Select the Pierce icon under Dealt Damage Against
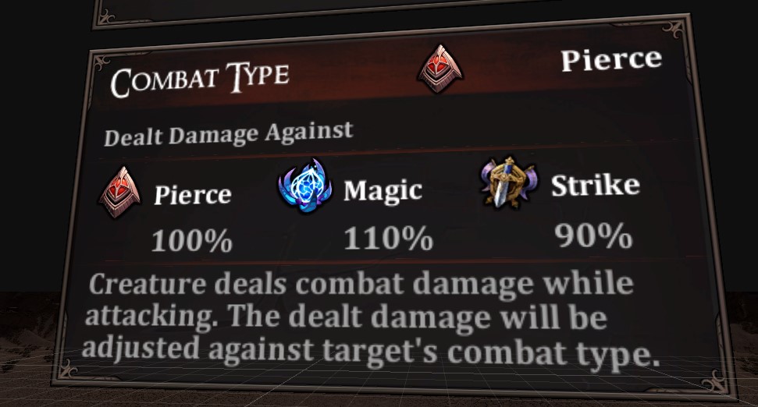Viewport: 758px width, 407px height. tap(120, 192)
